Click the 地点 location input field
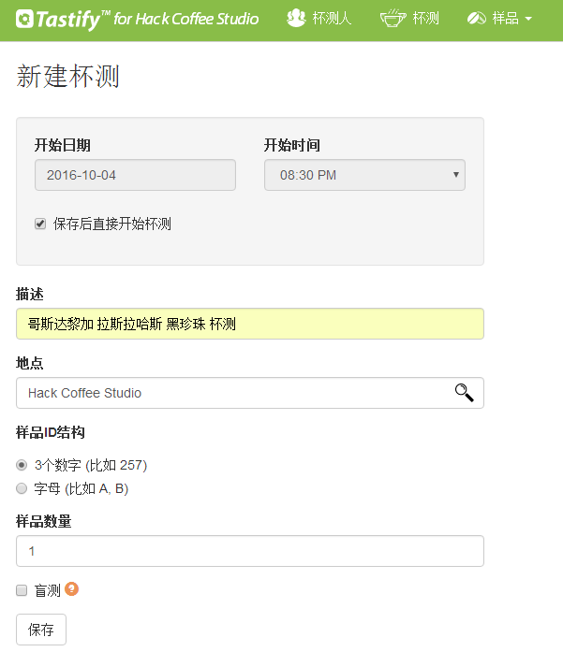Image resolution: width=563 pixels, height=652 pixels. (x=250, y=393)
